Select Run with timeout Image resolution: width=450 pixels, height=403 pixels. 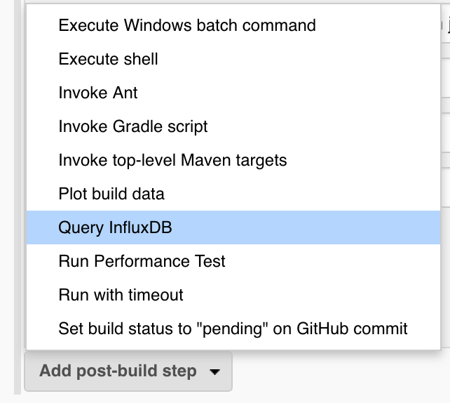coord(121,295)
